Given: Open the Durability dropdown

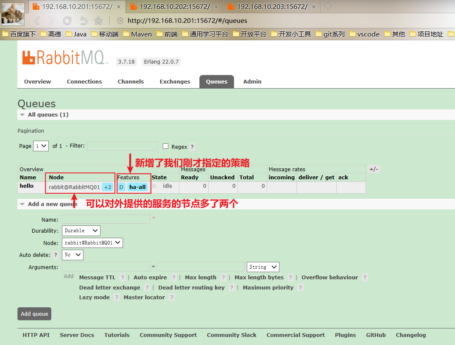Looking at the screenshot, I should pos(81,231).
